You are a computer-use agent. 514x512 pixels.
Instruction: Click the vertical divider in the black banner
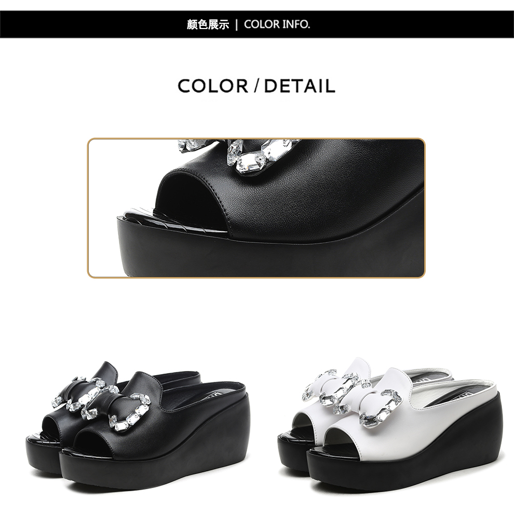click(x=237, y=24)
